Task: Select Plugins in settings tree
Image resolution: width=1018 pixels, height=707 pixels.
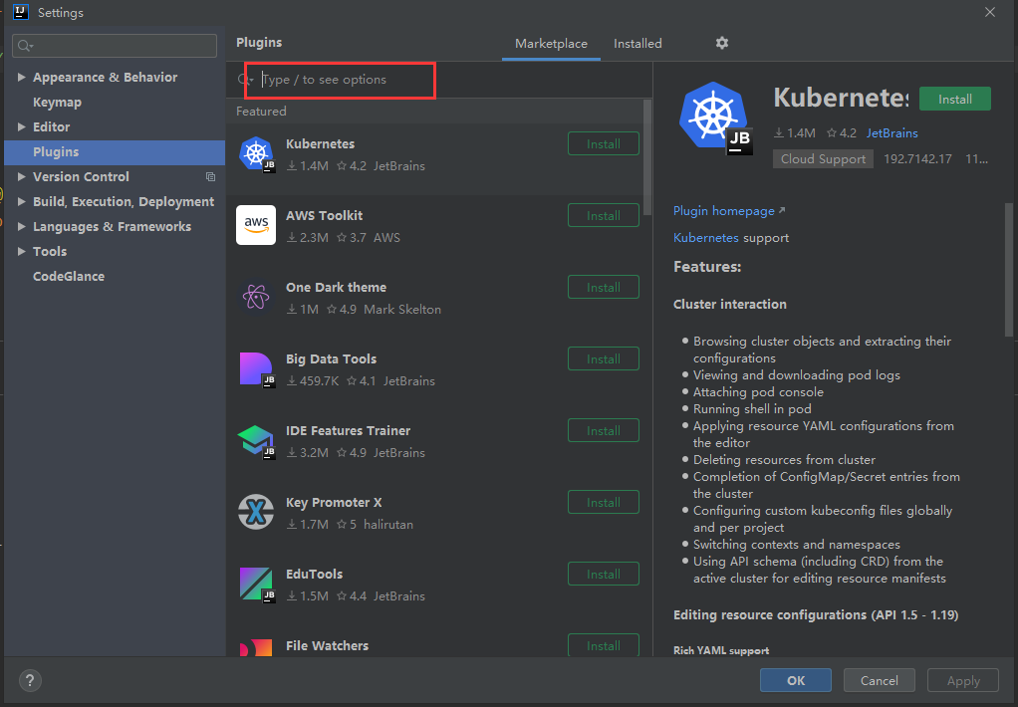Action: click(x=115, y=152)
